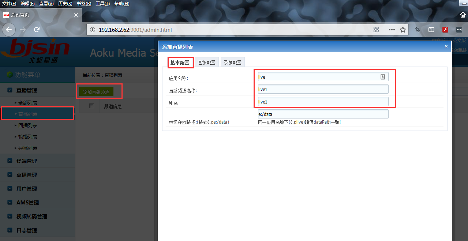This screenshot has width=468, height=241.
Task: Switch to the 录像配置 tab
Action: [x=233, y=63]
